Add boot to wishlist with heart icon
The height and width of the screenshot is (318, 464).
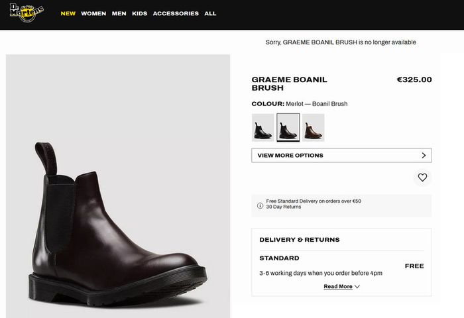click(422, 177)
